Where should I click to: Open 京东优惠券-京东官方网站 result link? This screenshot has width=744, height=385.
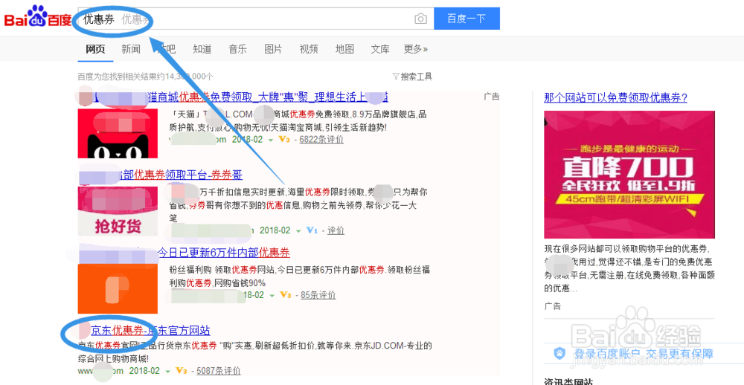click(x=150, y=331)
